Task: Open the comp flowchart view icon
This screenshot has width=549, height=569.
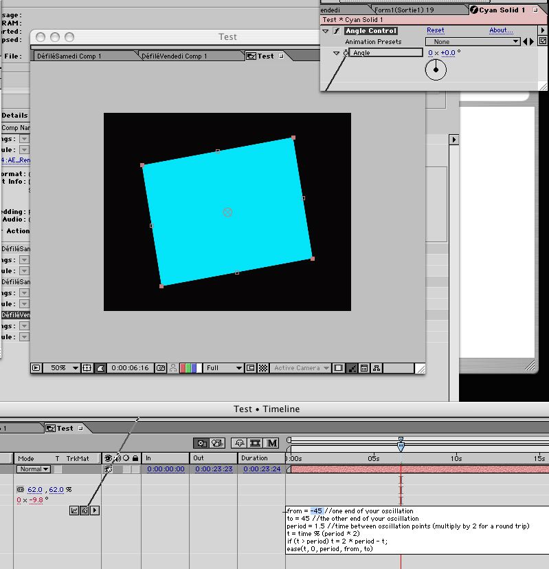Action: click(x=377, y=368)
